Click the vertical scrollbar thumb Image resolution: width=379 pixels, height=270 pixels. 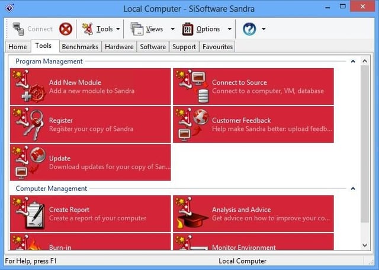point(365,144)
